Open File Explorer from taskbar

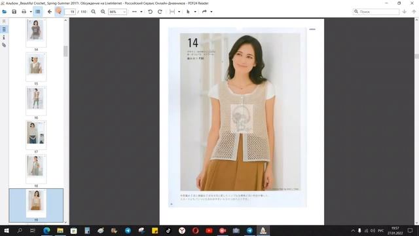coord(60,231)
